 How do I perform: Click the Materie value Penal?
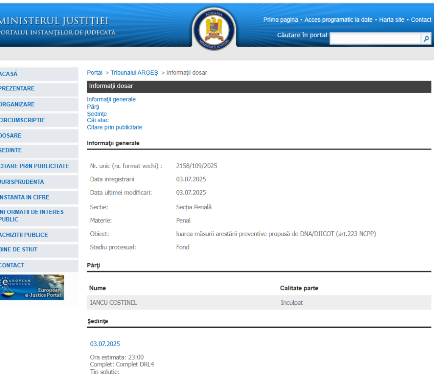point(183,221)
